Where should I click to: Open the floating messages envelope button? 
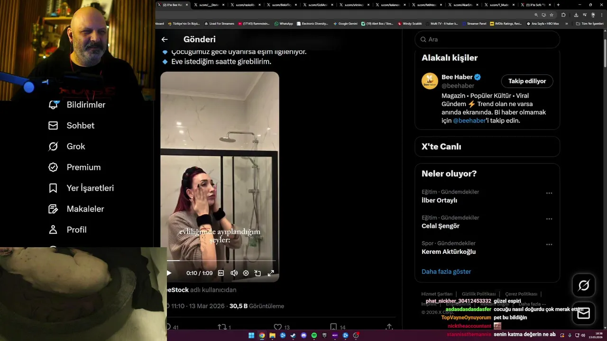[x=584, y=314]
